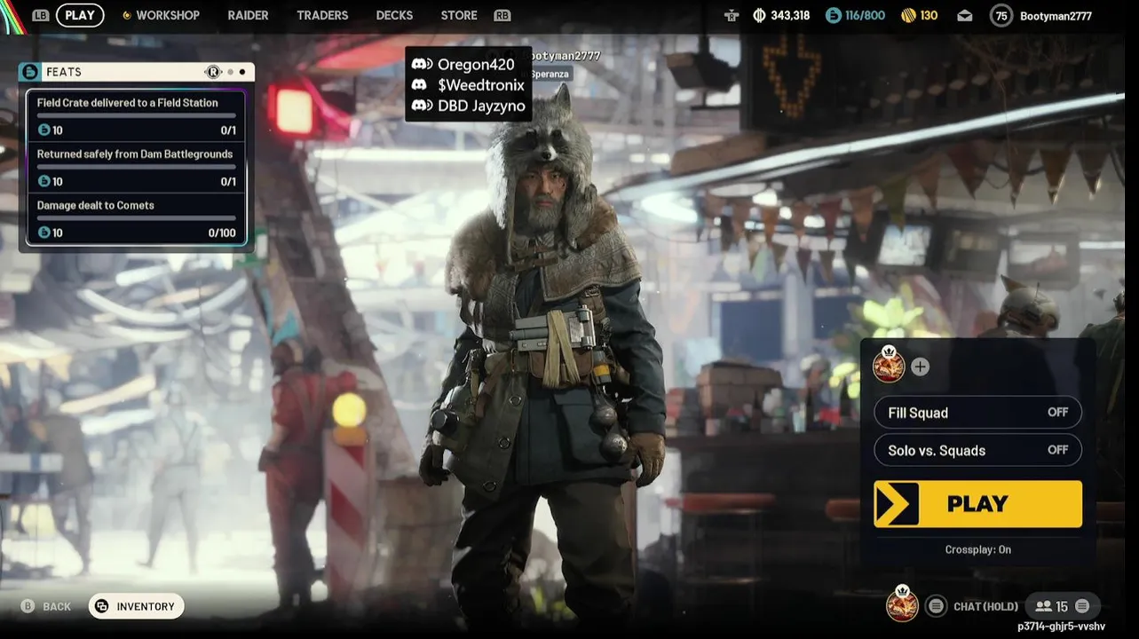
Task: Click the coin currency icon beside 343,318
Action: pos(759,15)
